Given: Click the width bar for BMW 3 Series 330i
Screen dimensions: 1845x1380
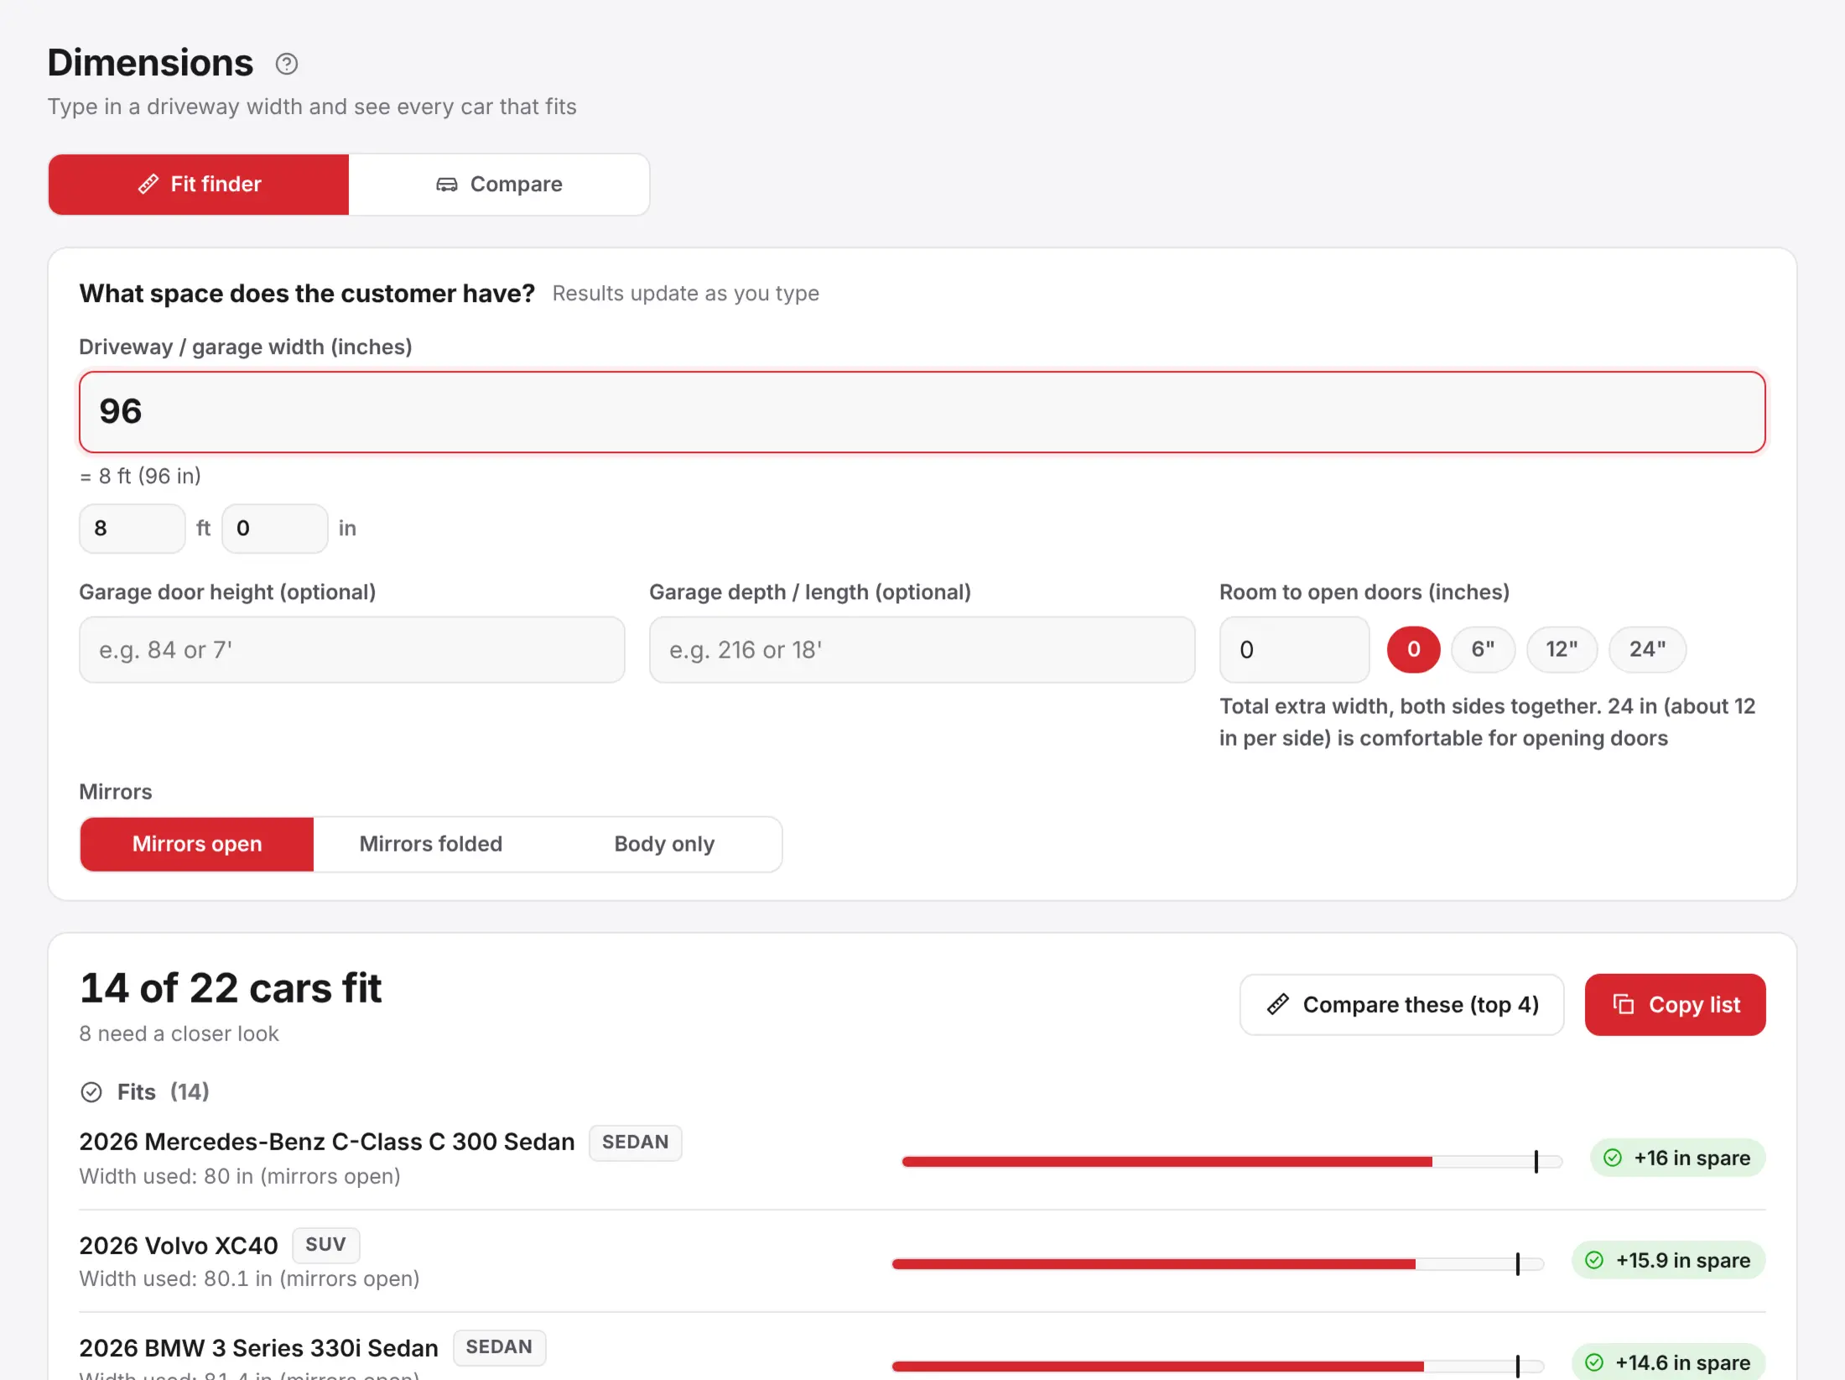Looking at the screenshot, I should pos(1218,1367).
